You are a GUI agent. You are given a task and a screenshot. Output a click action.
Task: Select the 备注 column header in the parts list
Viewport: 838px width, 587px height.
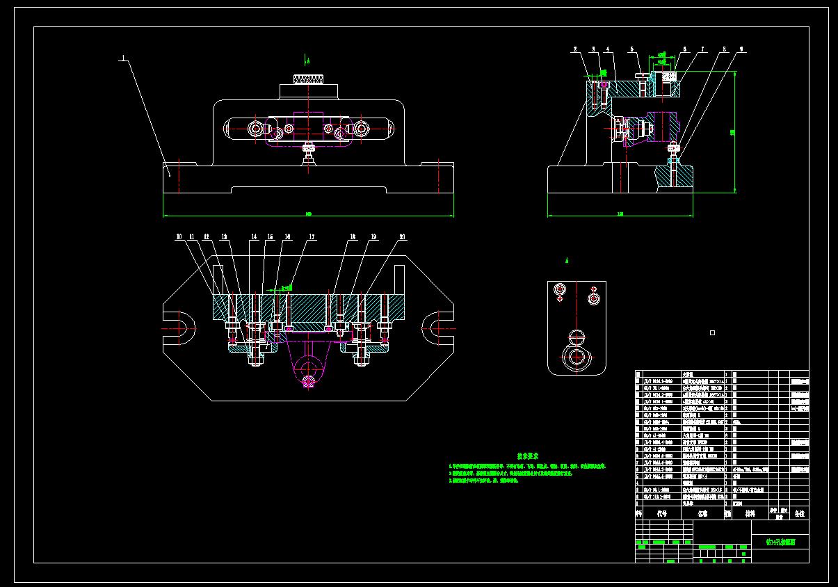point(799,513)
